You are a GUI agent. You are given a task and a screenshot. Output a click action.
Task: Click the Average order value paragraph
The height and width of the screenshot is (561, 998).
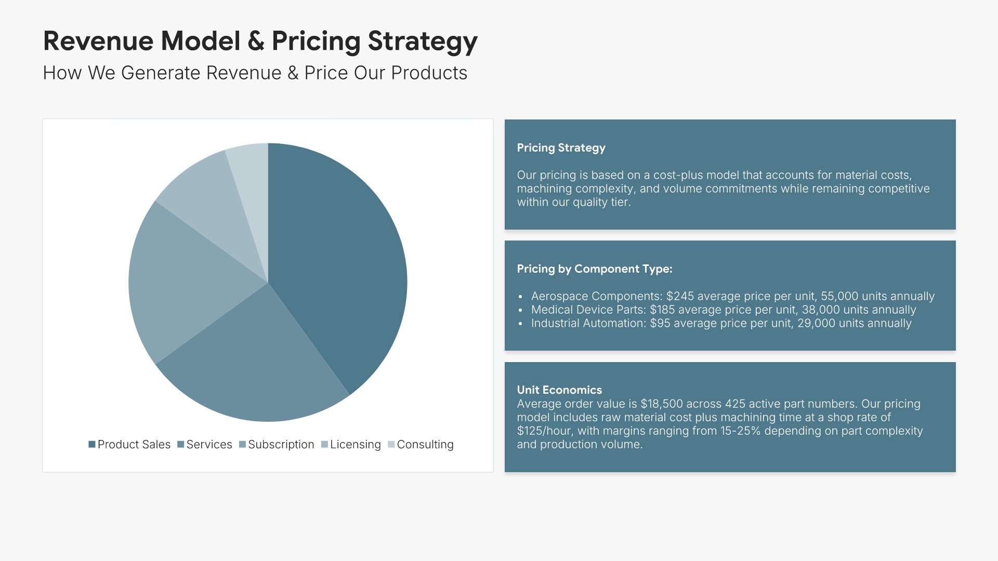pyautogui.click(x=719, y=424)
